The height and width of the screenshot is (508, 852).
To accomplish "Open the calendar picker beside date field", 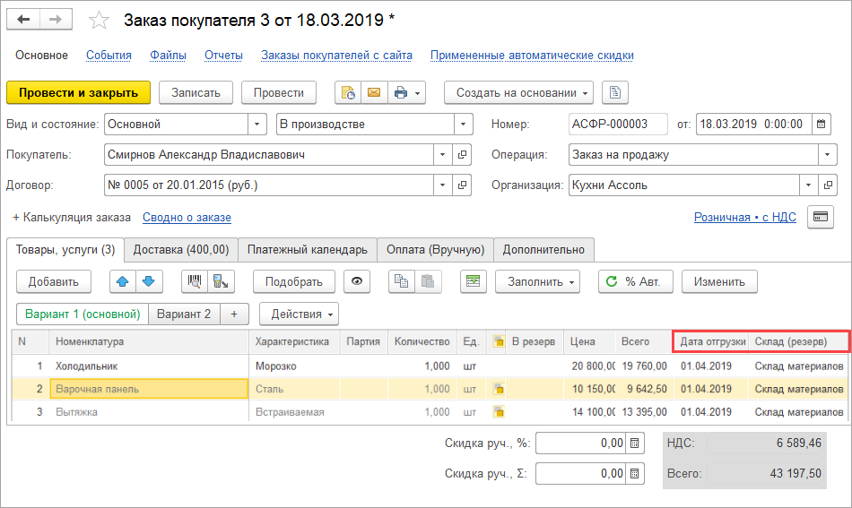I will point(822,125).
